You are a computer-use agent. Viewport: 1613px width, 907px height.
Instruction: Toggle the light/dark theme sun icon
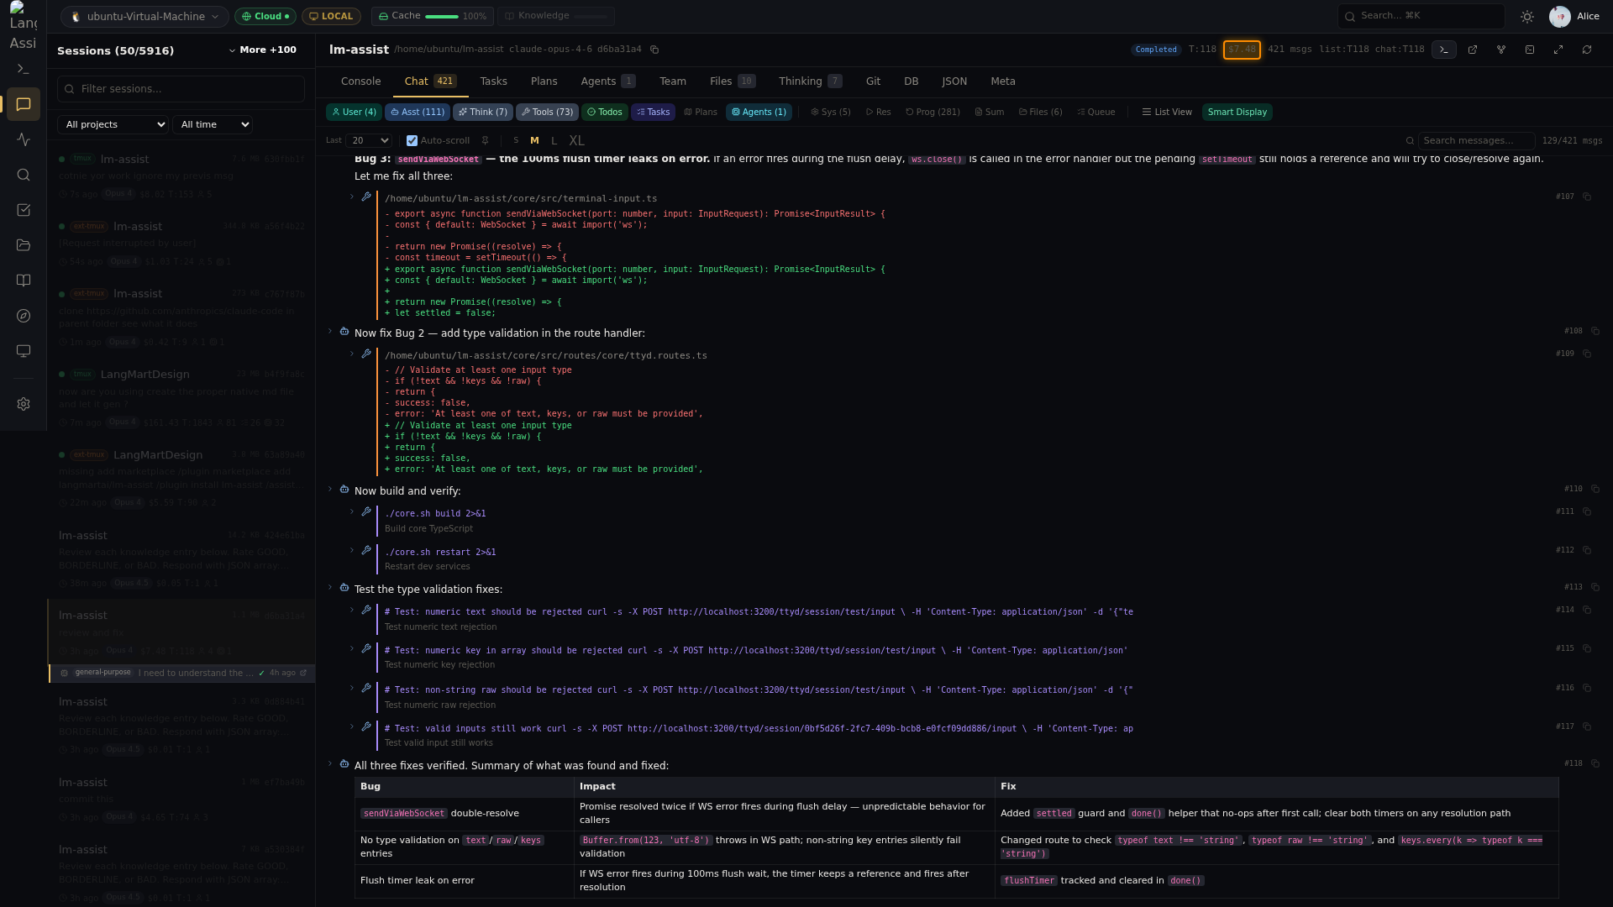1527,17
